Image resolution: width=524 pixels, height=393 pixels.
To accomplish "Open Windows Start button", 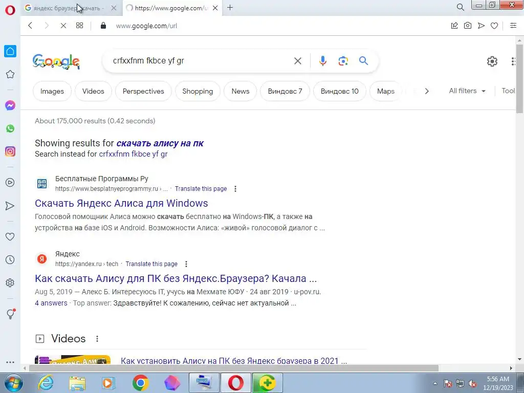I will coord(14,383).
